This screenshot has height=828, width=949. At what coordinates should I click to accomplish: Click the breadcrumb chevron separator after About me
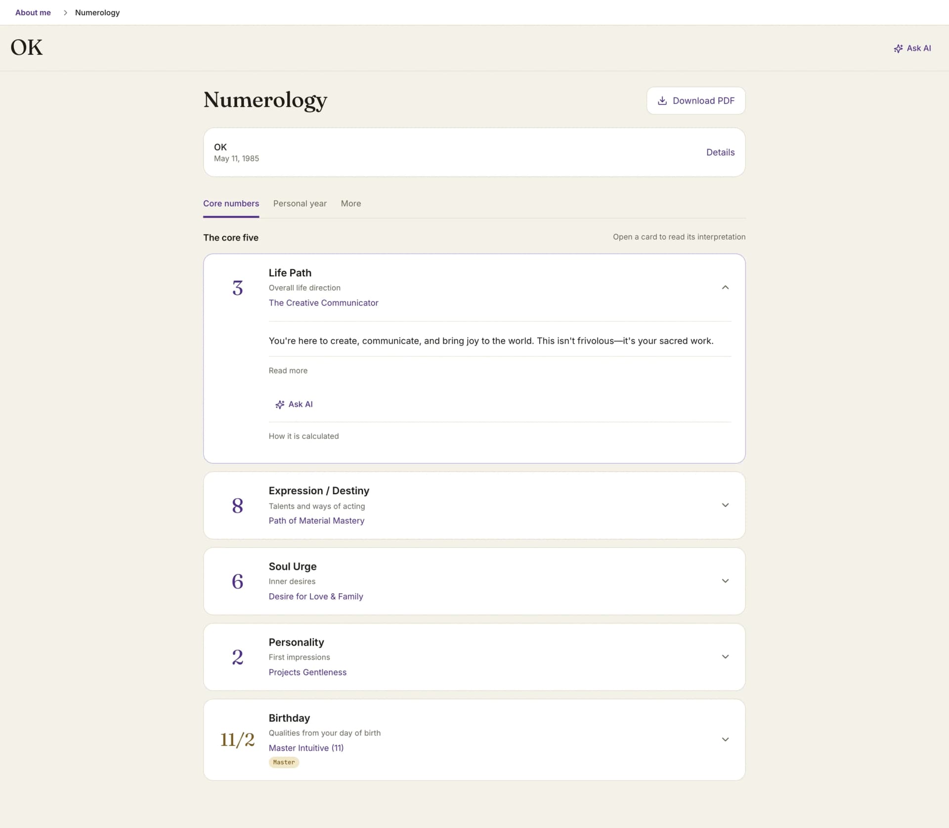pyautogui.click(x=65, y=13)
